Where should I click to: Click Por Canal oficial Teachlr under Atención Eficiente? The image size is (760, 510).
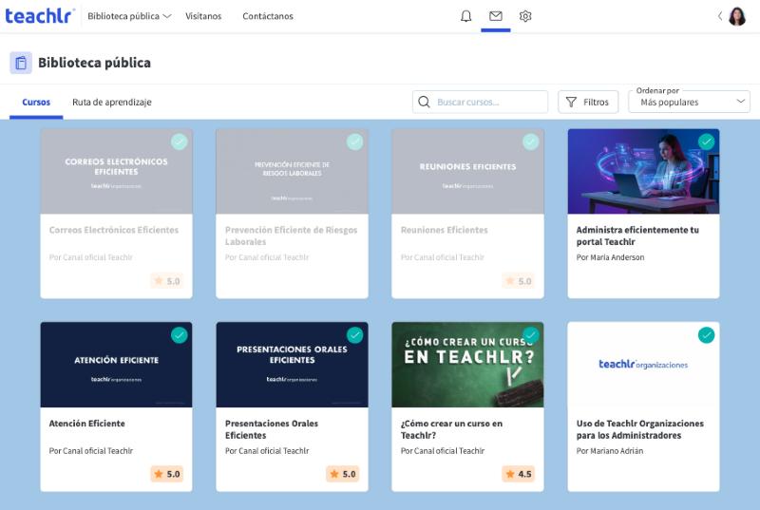pyautogui.click(x=91, y=451)
